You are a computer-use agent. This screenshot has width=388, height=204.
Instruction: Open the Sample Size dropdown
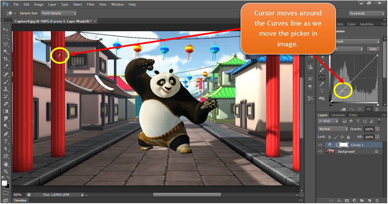58,13
